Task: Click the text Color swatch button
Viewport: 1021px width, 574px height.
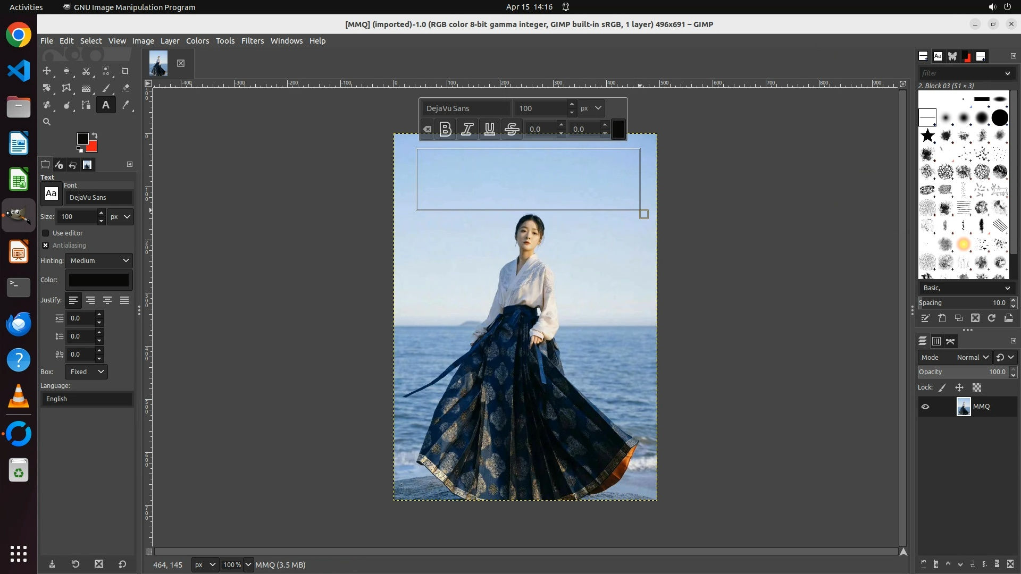Action: click(99, 280)
